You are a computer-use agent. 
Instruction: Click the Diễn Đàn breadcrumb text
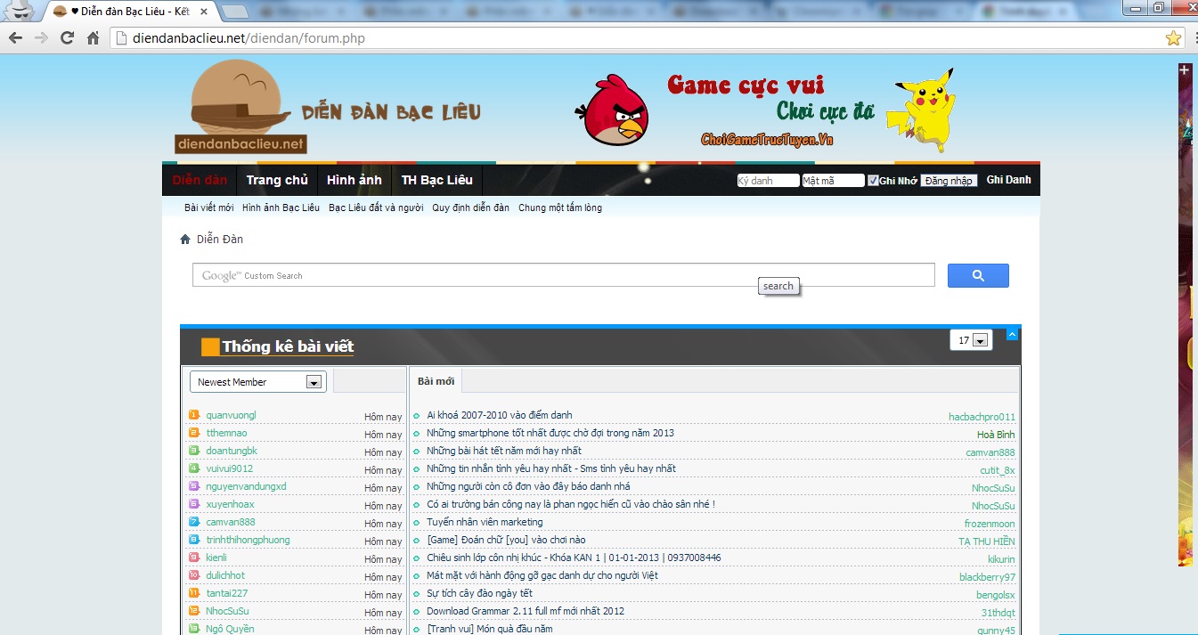pyautogui.click(x=220, y=240)
